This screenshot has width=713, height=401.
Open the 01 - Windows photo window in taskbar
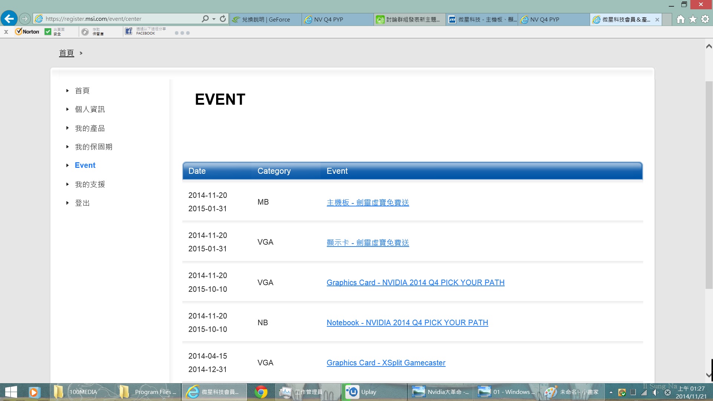(x=507, y=392)
